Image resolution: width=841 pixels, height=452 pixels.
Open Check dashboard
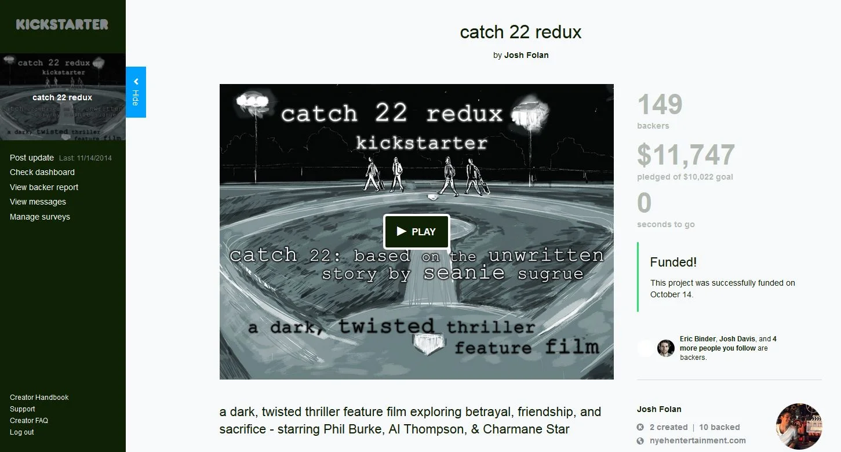[x=42, y=172]
